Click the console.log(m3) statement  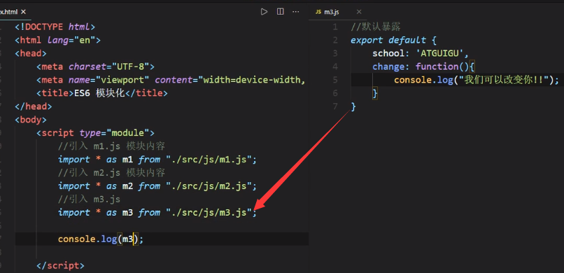[x=101, y=239]
